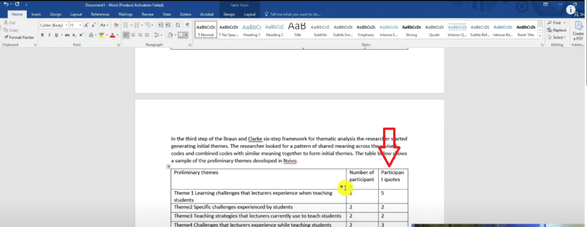Toggle Italic formatting
The width and height of the screenshot is (587, 227).
(x=49, y=35)
